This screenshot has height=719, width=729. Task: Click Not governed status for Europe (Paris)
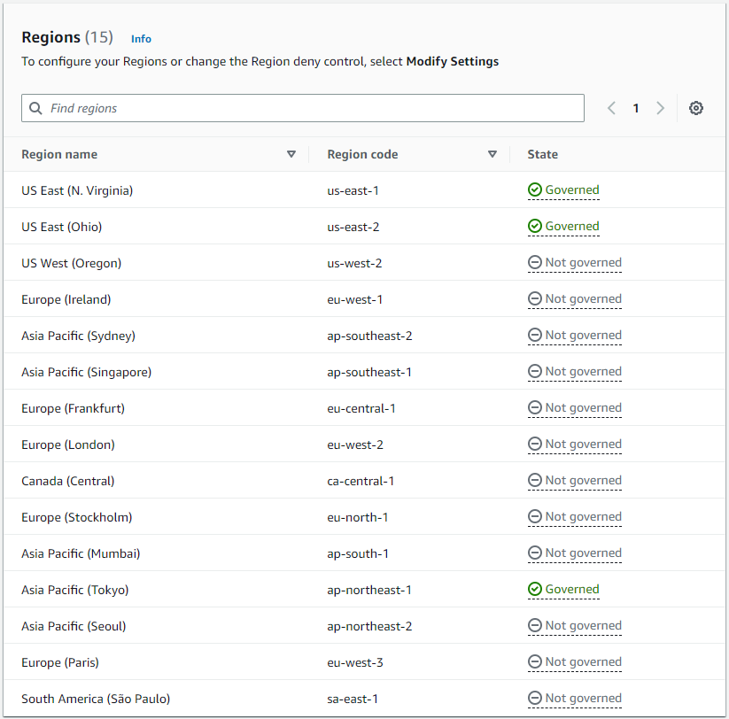(583, 662)
